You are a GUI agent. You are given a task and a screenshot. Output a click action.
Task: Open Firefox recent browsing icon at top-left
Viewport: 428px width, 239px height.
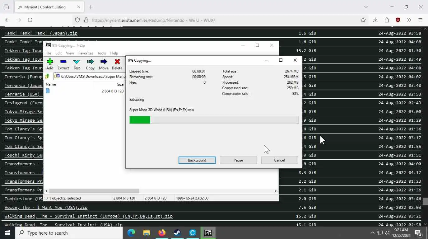[x=6, y=7]
